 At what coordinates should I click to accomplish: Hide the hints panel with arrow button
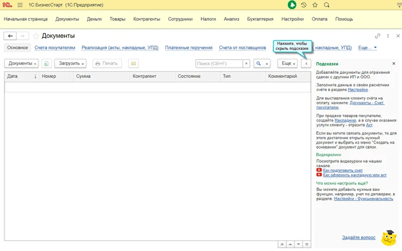click(306, 64)
